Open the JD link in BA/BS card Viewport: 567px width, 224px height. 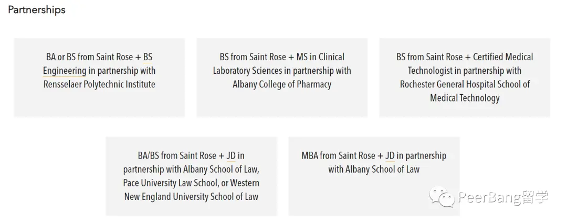coord(231,155)
